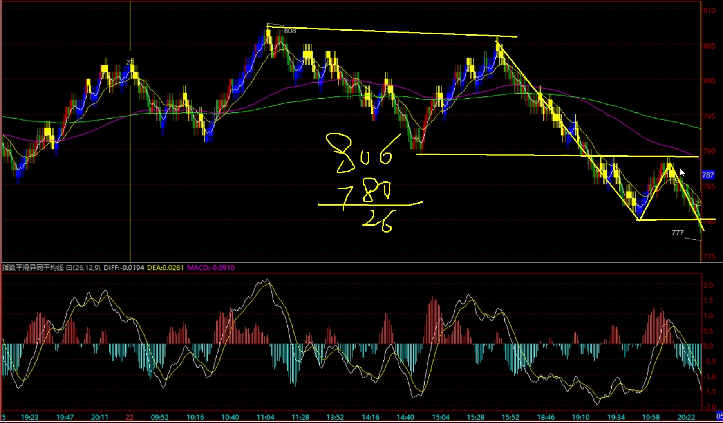This screenshot has height=423, width=723.
Task: Click the 11:04 time label on axis
Action: pyautogui.click(x=266, y=417)
